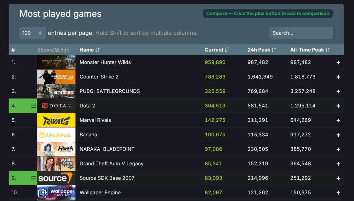Click all-time peak value 3,257,248
354x201 pixels.
click(303, 91)
